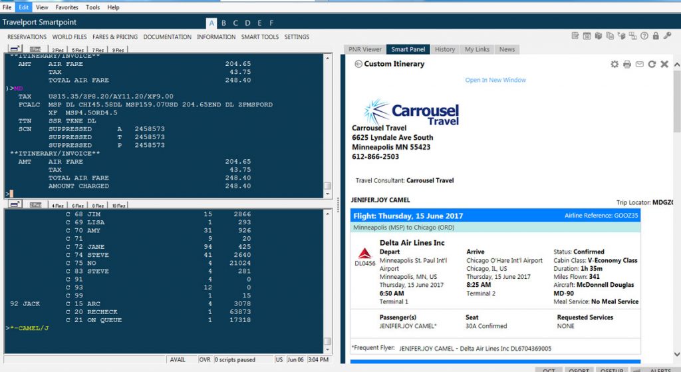Viewport: 681px width, 372px height.
Task: Select the 4 Res tab
Action: [x=58, y=205]
